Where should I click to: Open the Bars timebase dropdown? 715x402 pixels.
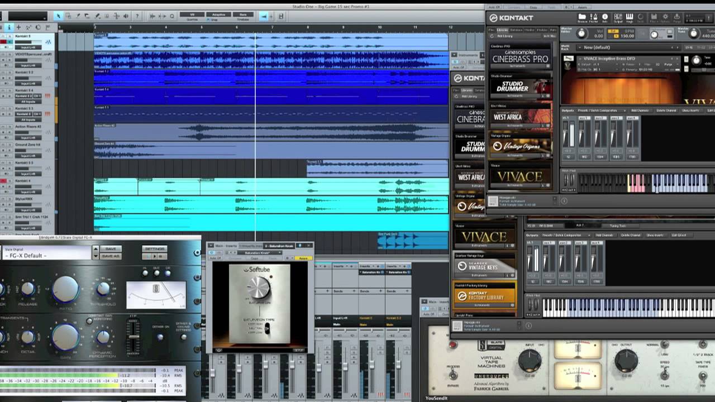coord(243,15)
